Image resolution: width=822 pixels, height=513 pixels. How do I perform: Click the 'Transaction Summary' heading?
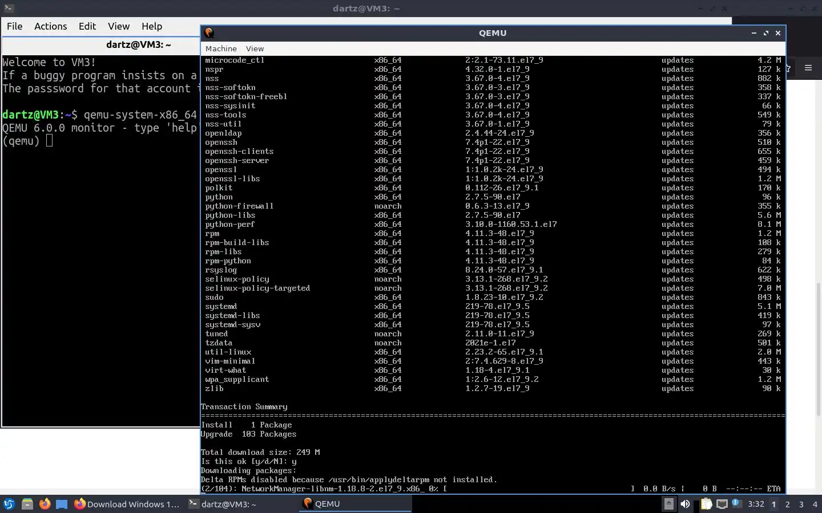pos(244,406)
